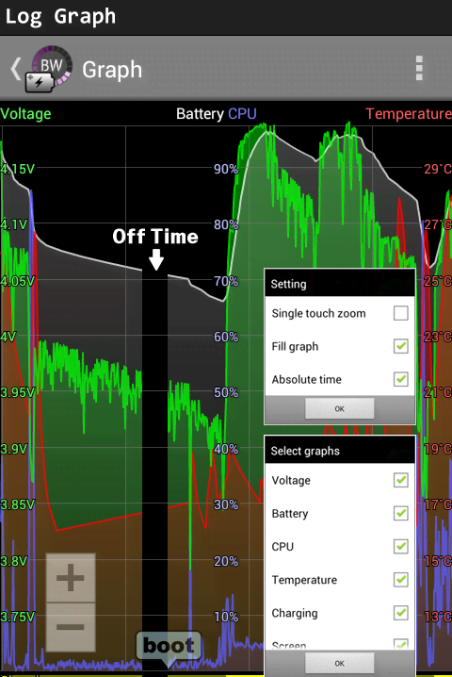
Task: Tap the Graph title in header
Action: (112, 70)
